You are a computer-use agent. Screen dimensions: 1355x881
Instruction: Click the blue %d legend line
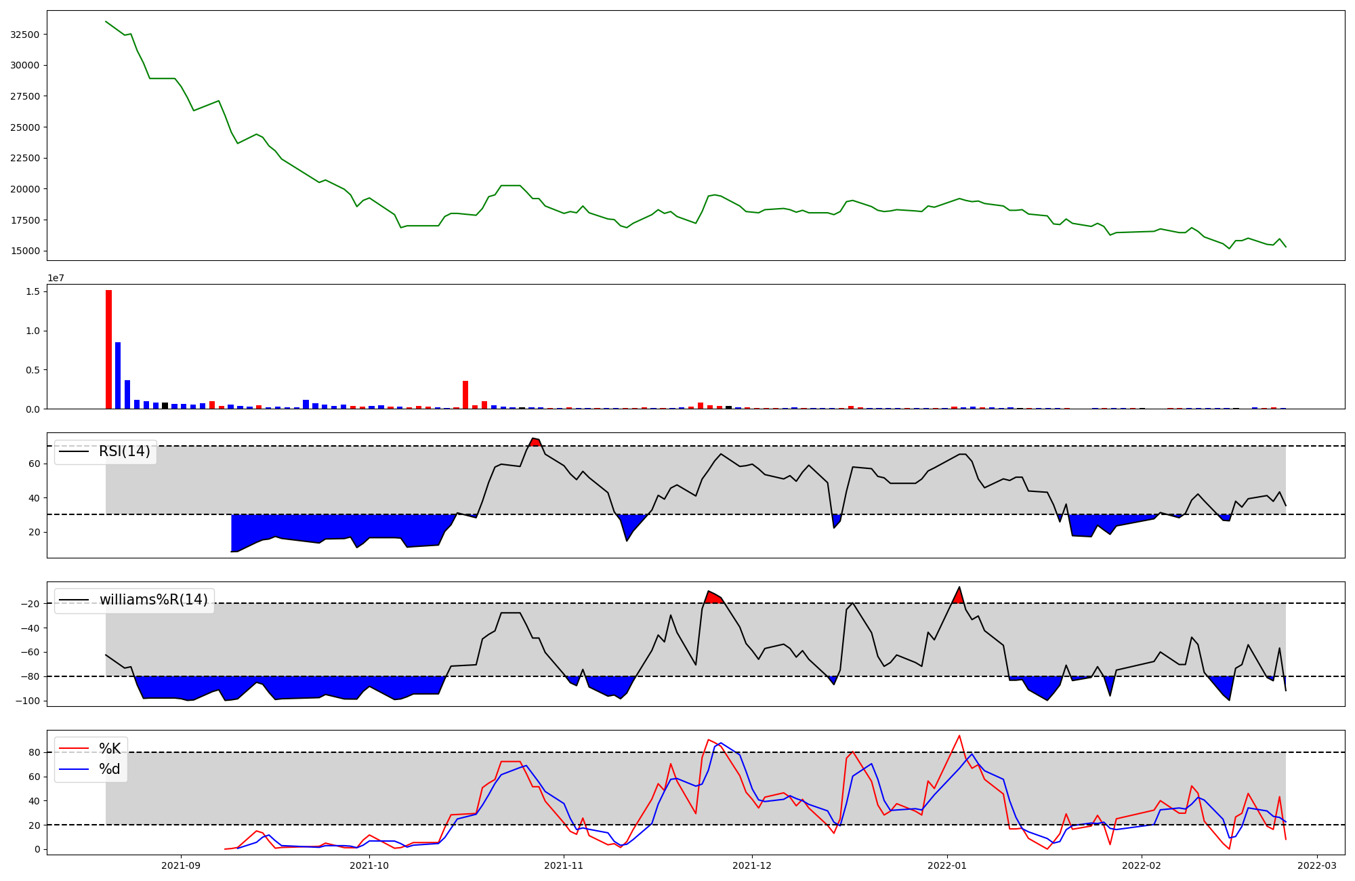pyautogui.click(x=74, y=769)
